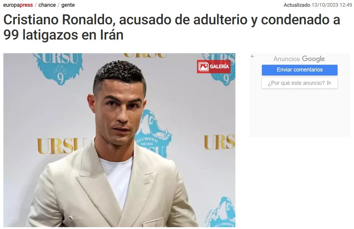354x229 pixels.
Task: Open the red GALERÍA badge on photo
Action: [213, 66]
